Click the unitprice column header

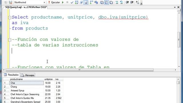coord(49,79)
